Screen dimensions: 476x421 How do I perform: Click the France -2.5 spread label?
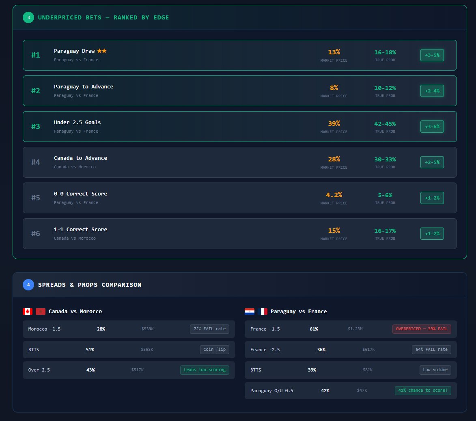pyautogui.click(x=265, y=350)
